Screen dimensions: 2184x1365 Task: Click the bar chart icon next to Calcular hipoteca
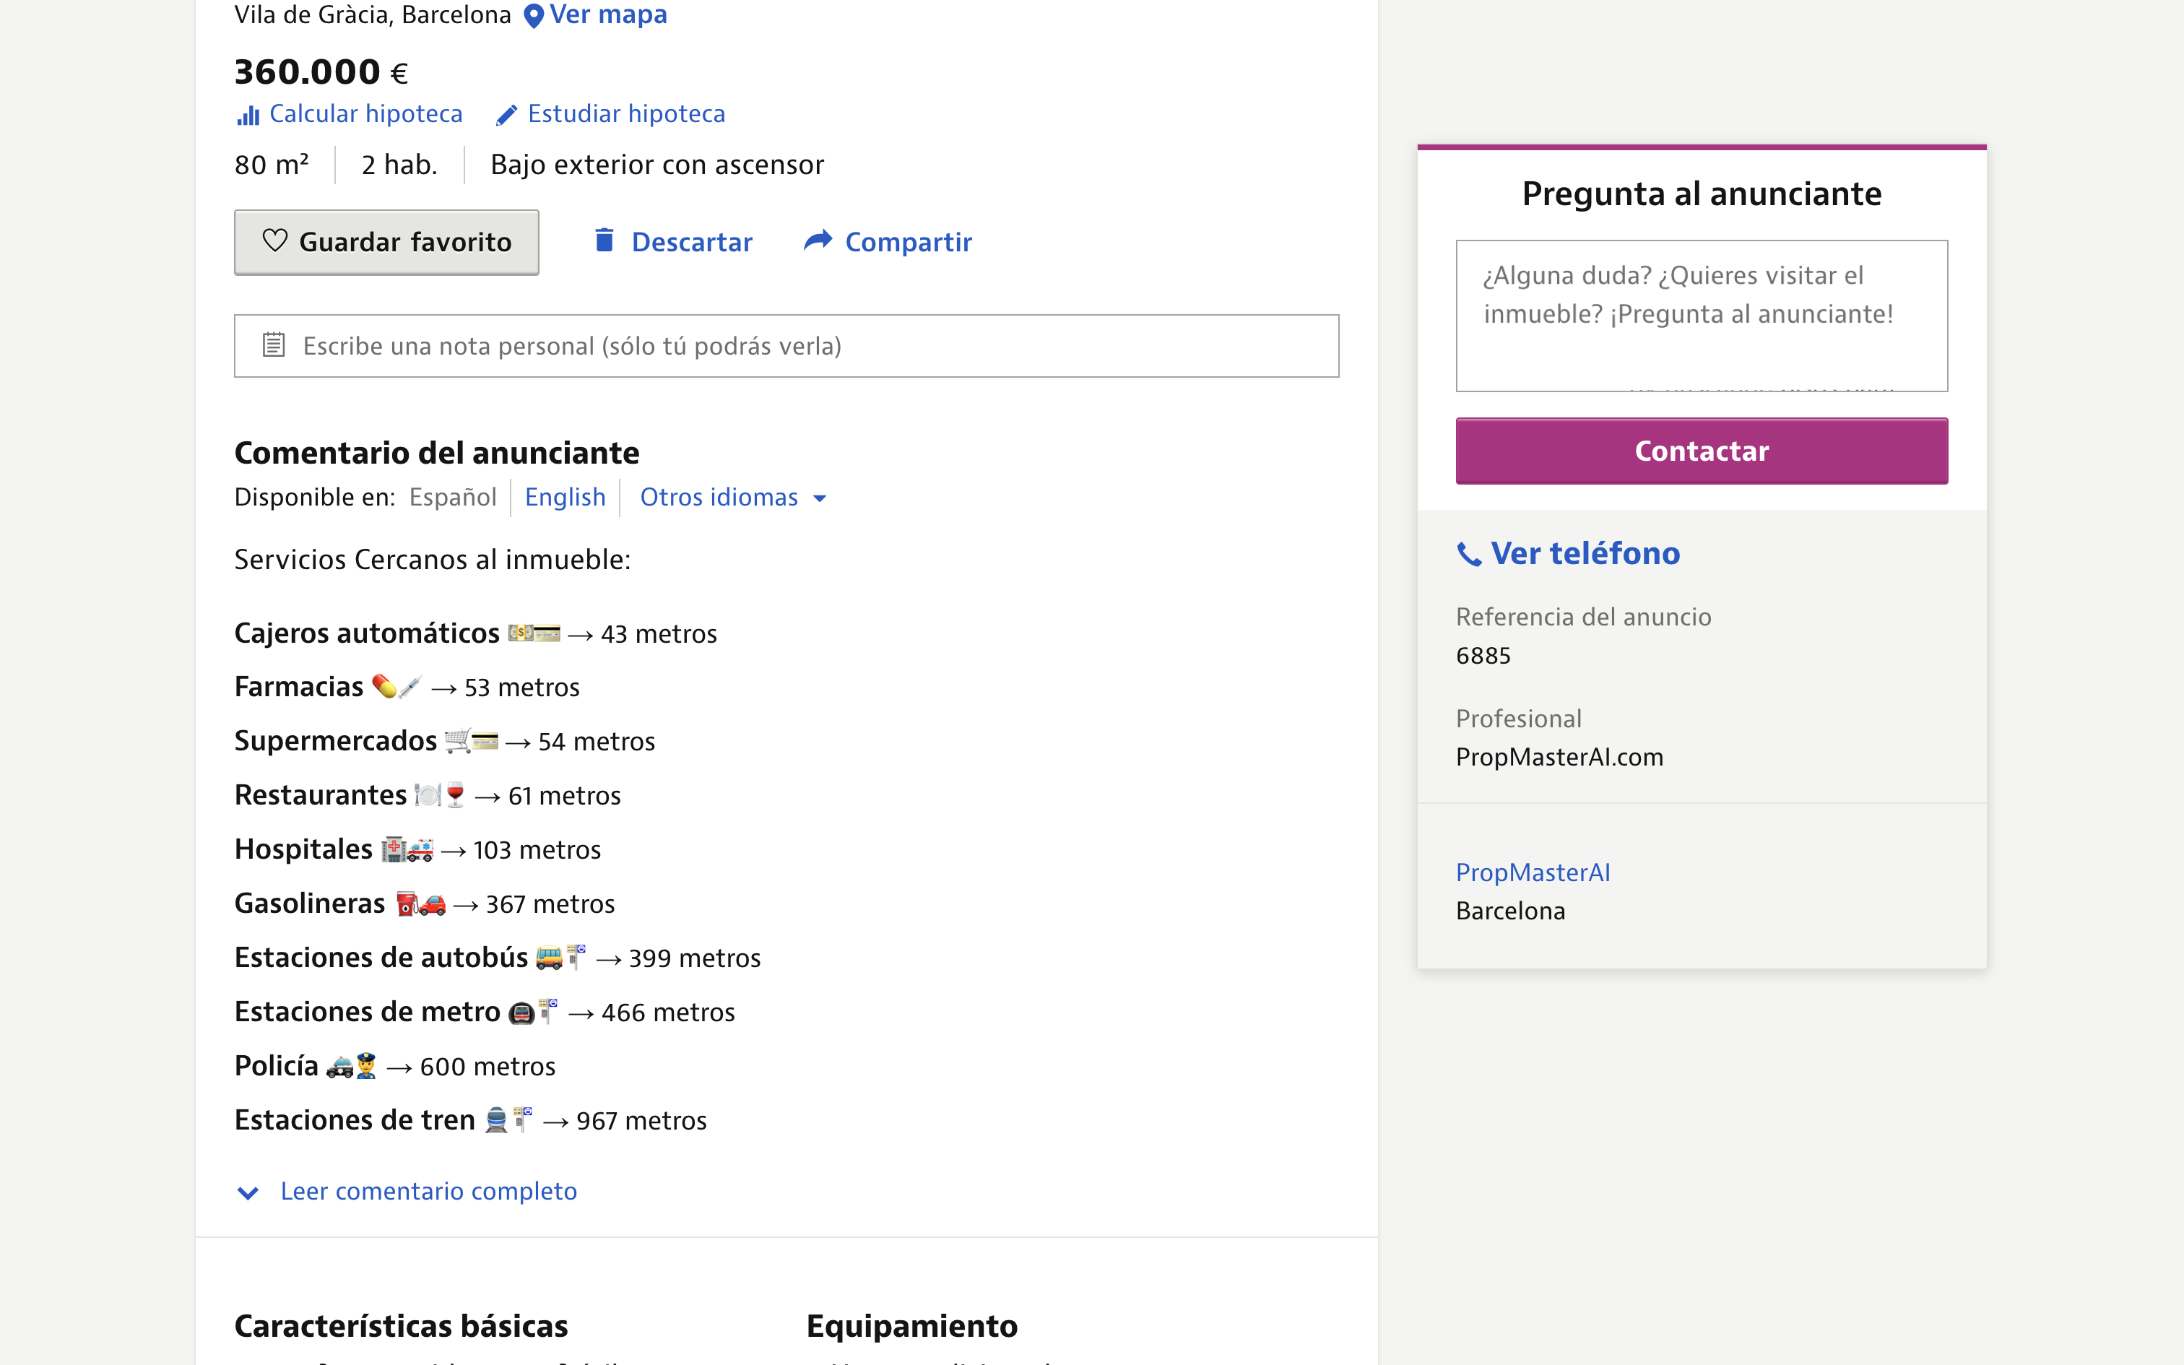pyautogui.click(x=248, y=115)
